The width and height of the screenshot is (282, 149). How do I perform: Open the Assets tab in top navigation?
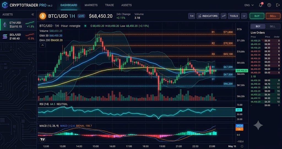click(x=126, y=5)
